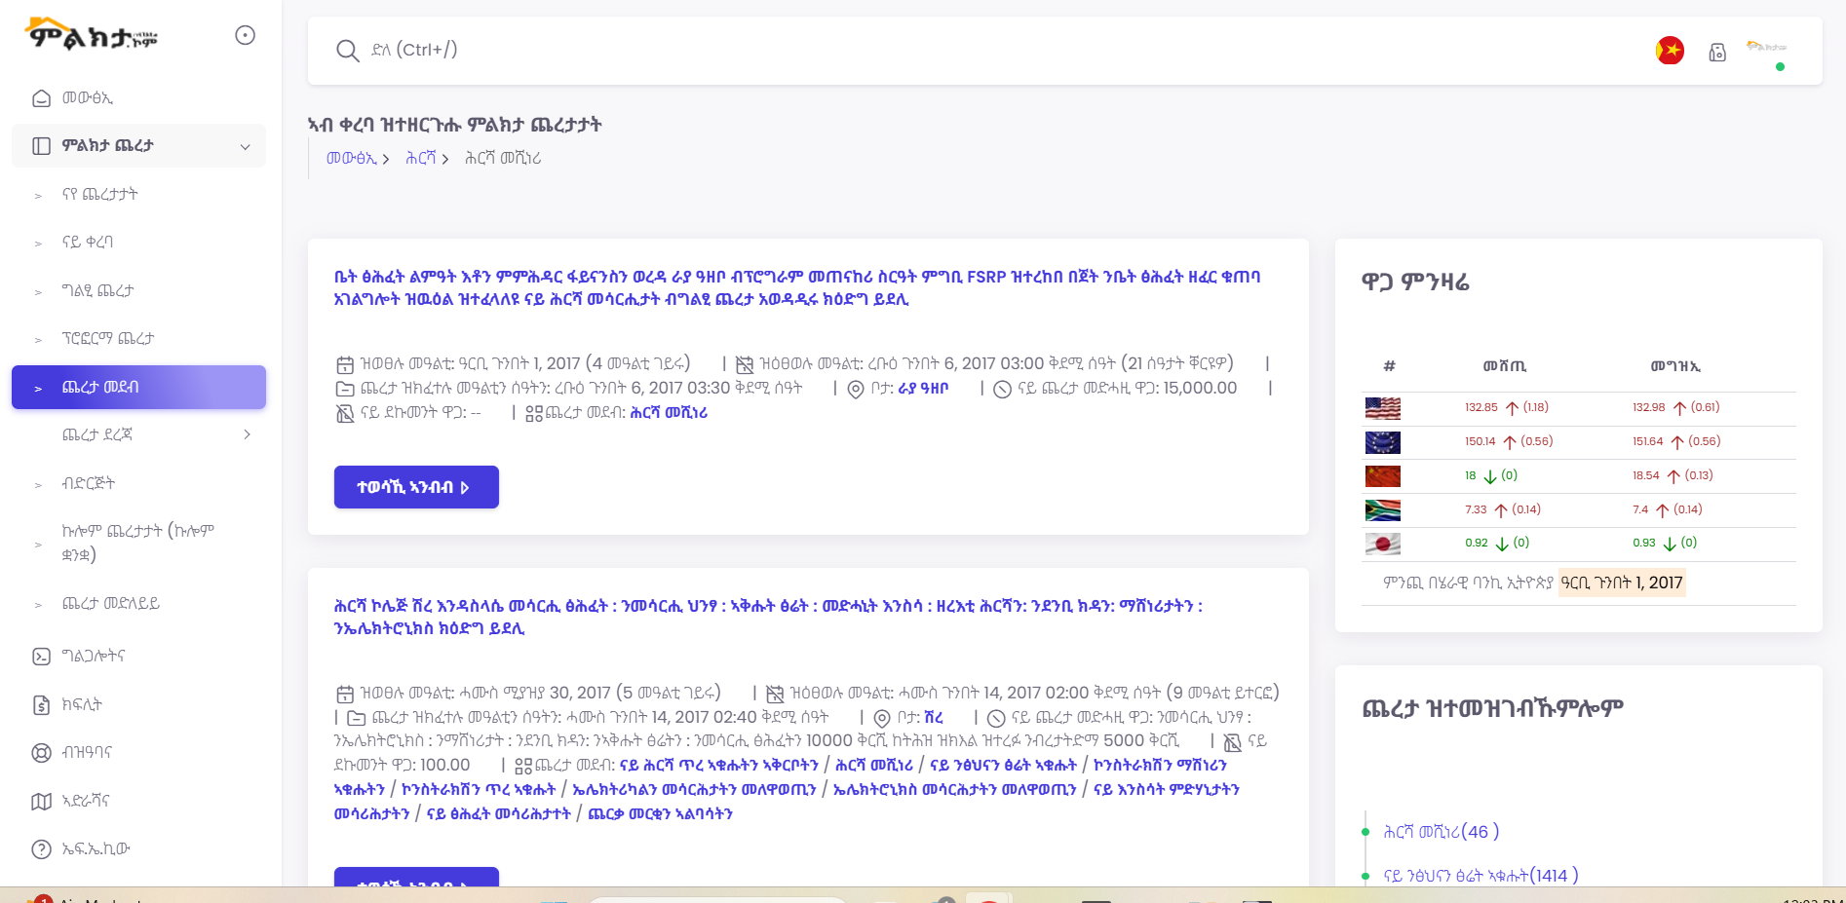Click the home (መውፅኢ) icon in sidebar
This screenshot has width=1846, height=903.
(40, 97)
